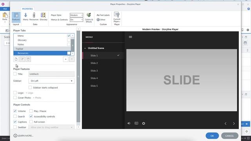The image size is (251, 141).
Task: Open the Sidebar position dropdown
Action: (x=51, y=81)
